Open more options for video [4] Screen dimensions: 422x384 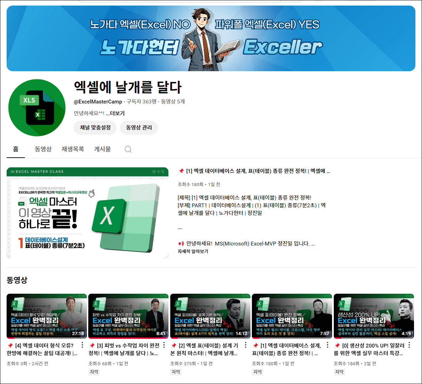pyautogui.click(x=82, y=345)
